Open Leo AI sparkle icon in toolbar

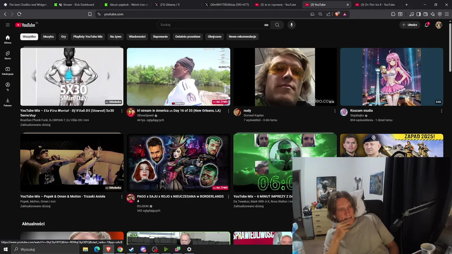(x=433, y=14)
